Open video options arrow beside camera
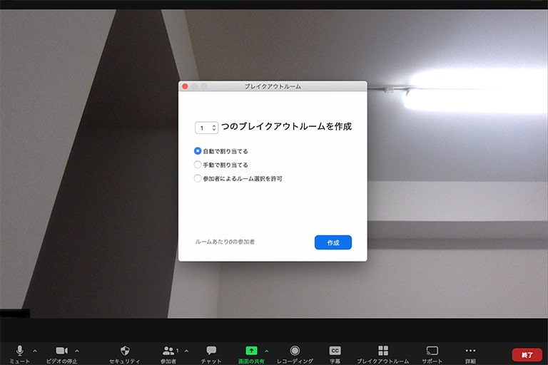Viewport: 548px width, 365px height. pos(77,351)
